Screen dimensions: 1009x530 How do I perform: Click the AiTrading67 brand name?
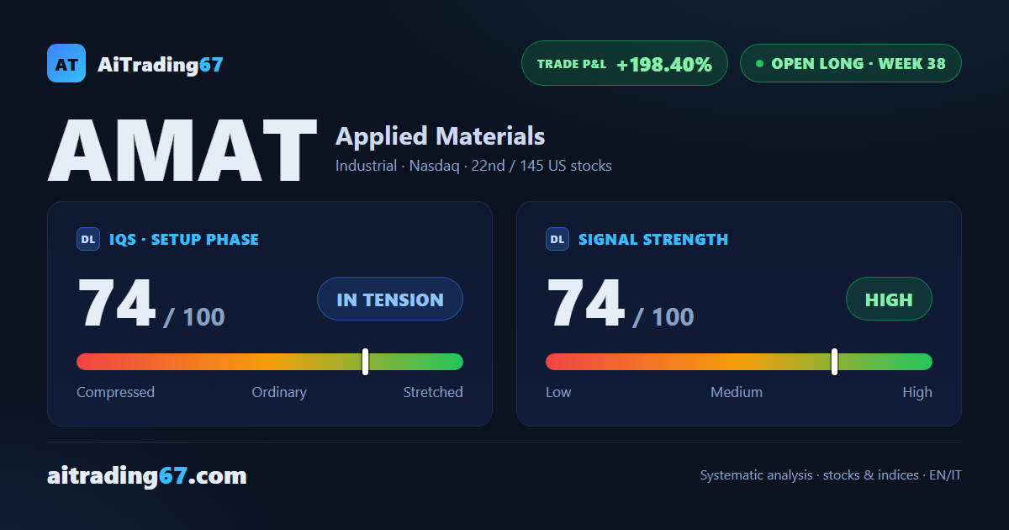(x=161, y=64)
